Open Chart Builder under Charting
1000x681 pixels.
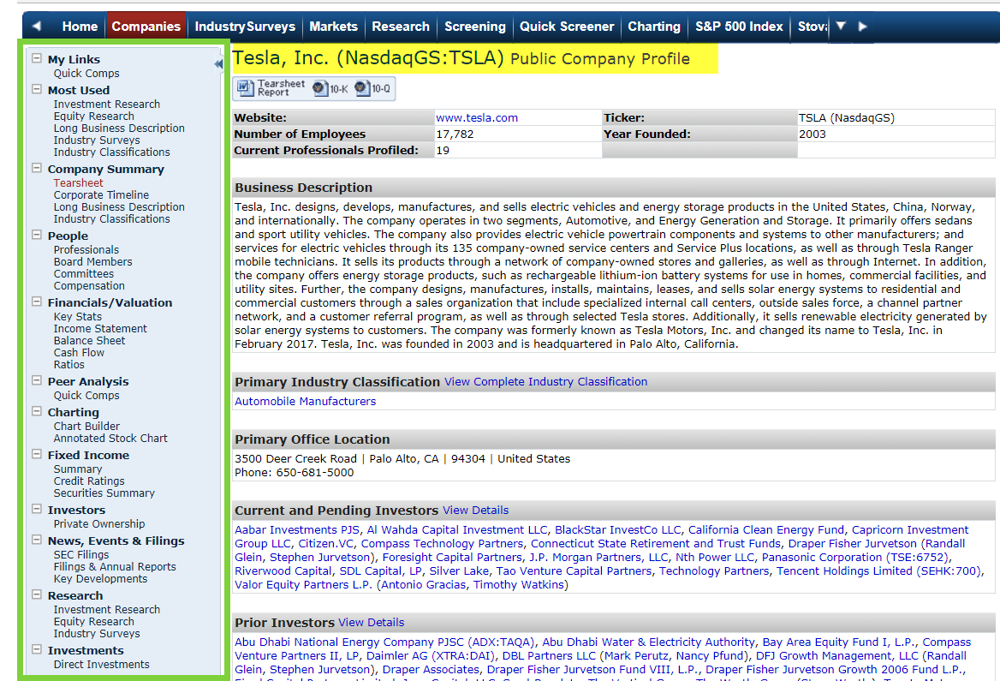(86, 427)
